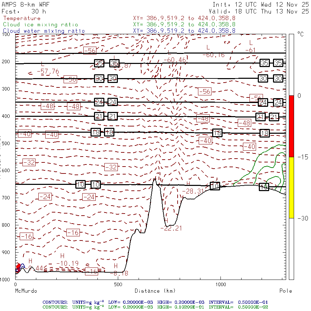311x311 pixels.
Task: Click the "-22.21" high temperature value in the valley
Action: pyautogui.click(x=171, y=228)
